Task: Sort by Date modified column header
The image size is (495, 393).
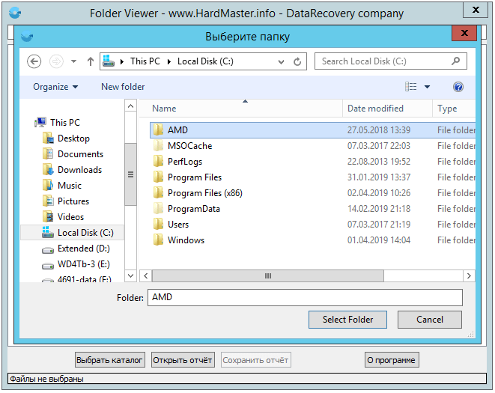Action: pyautogui.click(x=375, y=109)
